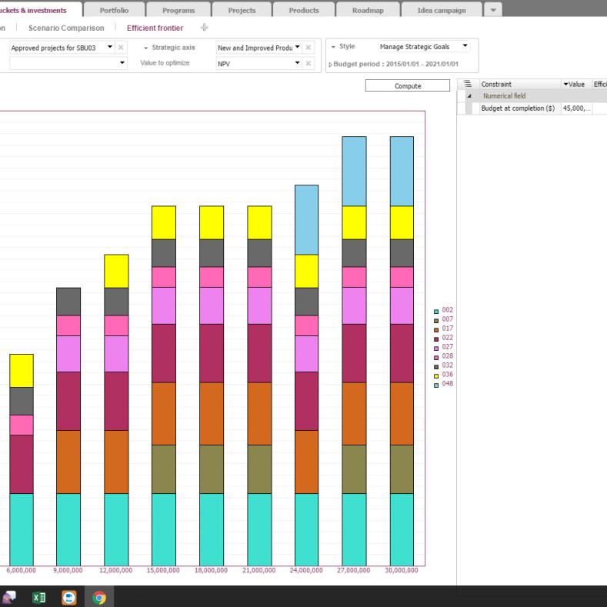This screenshot has height=607, width=607.
Task: Open the constraint table column options icon
Action: tap(468, 84)
